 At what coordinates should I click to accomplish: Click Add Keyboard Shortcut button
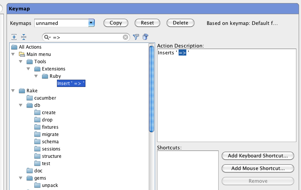[258, 156]
